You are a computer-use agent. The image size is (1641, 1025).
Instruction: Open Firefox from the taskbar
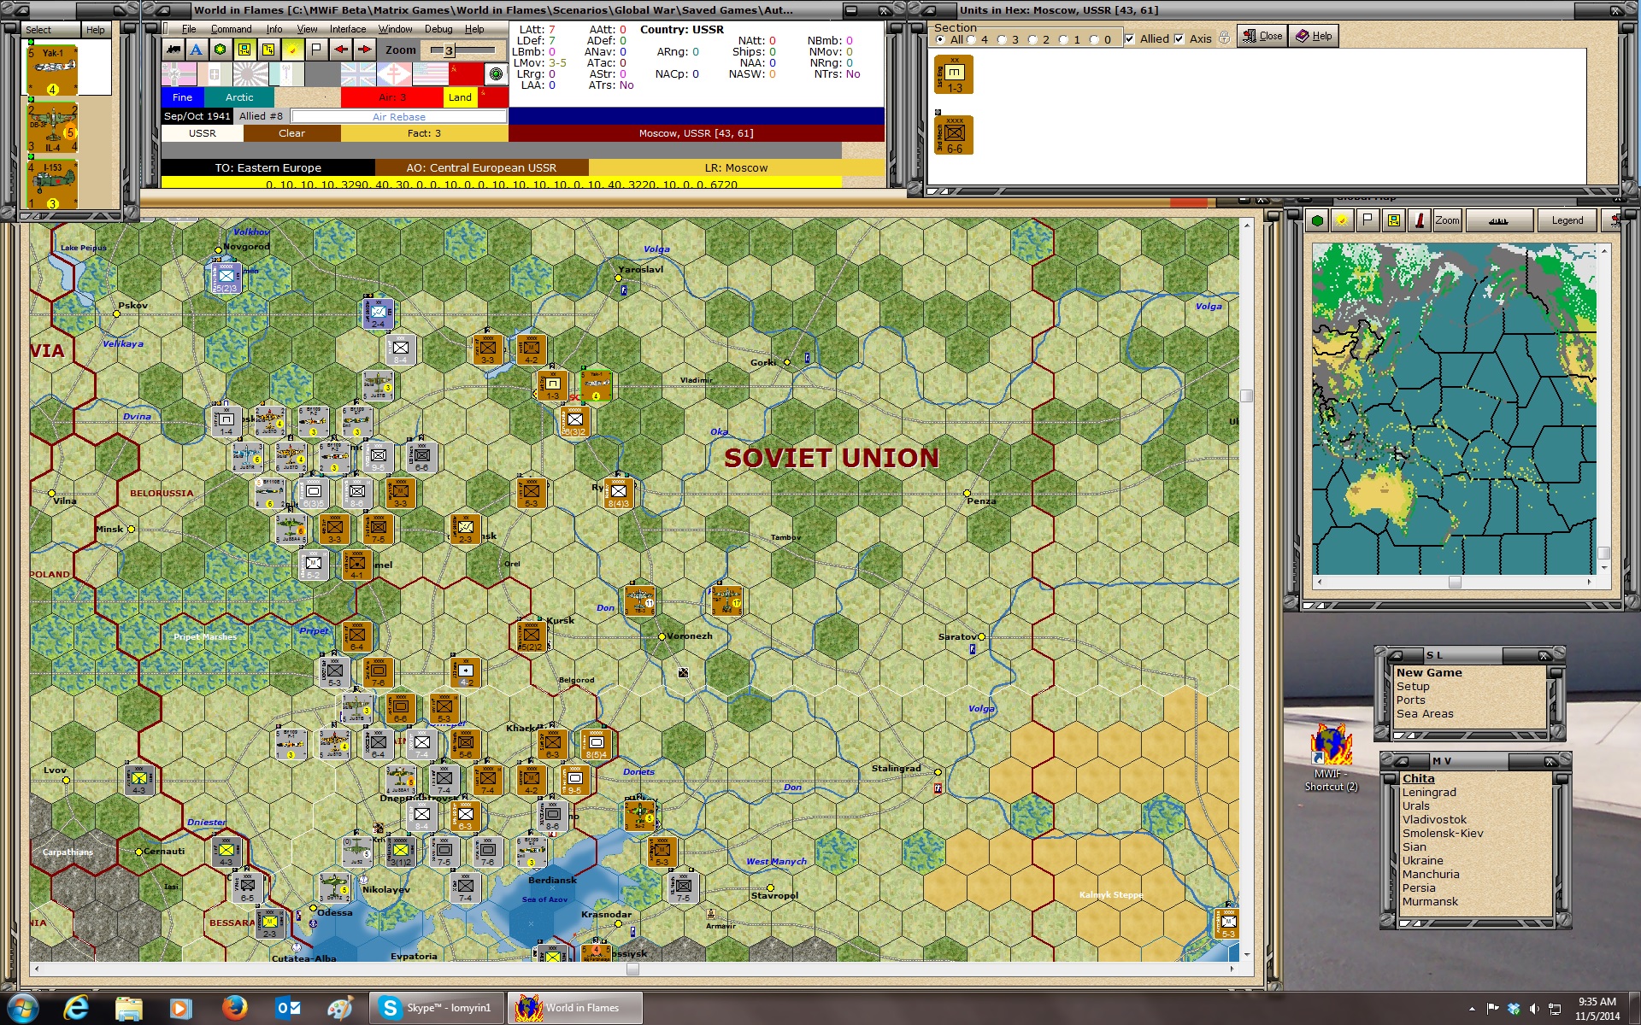tap(234, 1008)
